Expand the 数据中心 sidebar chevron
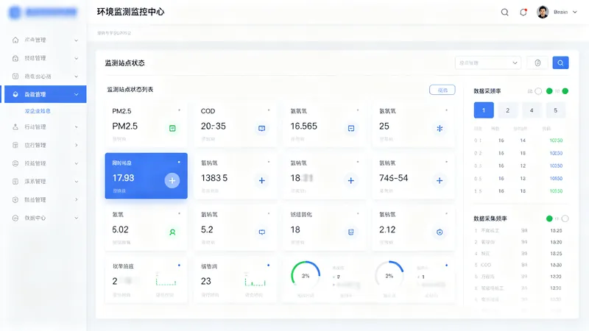The width and height of the screenshot is (589, 331). 77,218
